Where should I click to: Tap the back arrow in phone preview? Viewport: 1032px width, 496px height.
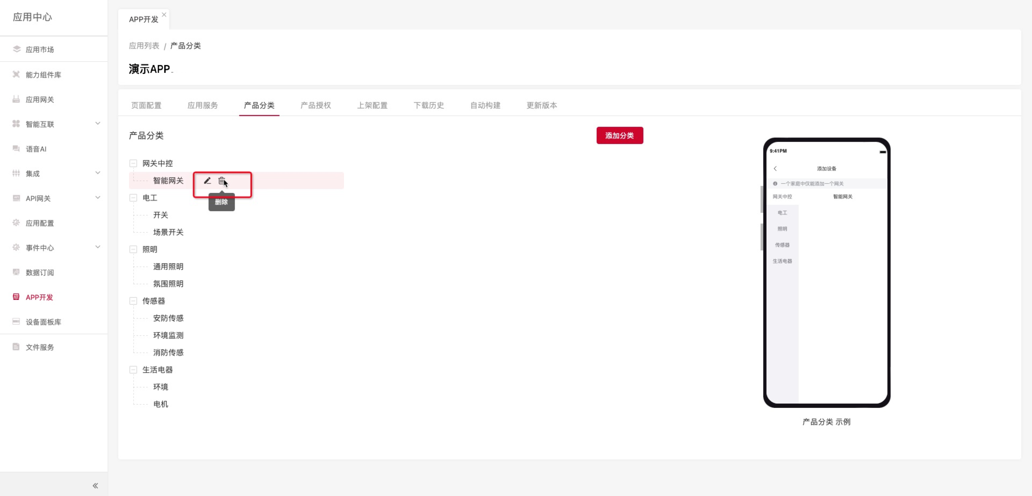tap(775, 169)
